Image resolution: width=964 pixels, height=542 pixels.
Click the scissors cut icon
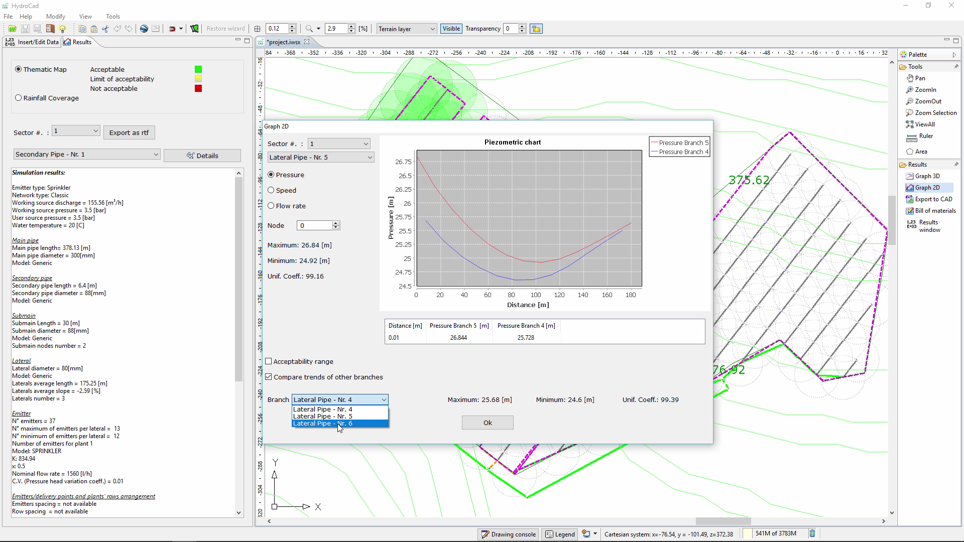pyautogui.click(x=105, y=29)
